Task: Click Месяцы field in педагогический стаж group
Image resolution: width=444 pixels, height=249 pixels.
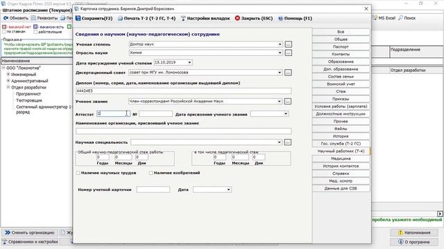Action: point(240,157)
